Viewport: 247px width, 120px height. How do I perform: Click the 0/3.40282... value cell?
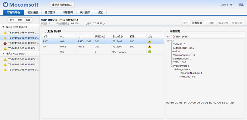120,52
